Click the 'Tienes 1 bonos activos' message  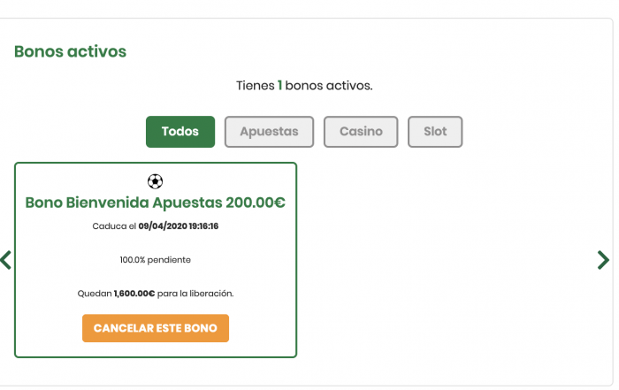pyautogui.click(x=304, y=86)
